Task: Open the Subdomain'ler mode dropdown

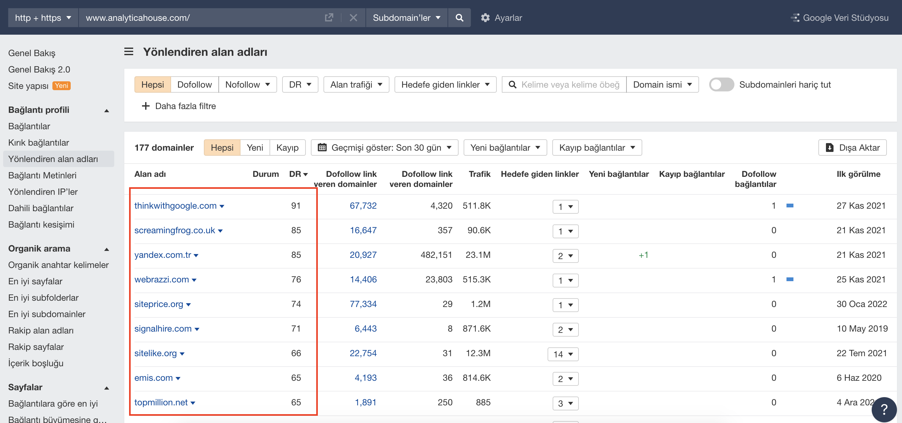Action: click(406, 17)
